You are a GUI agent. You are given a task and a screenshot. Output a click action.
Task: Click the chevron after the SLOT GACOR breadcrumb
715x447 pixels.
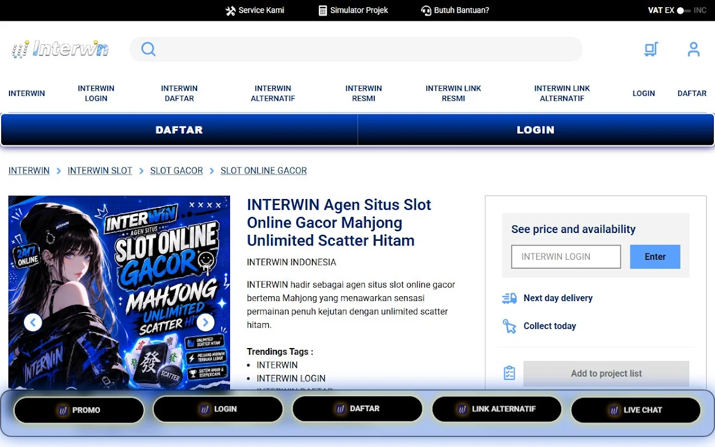[x=212, y=171]
